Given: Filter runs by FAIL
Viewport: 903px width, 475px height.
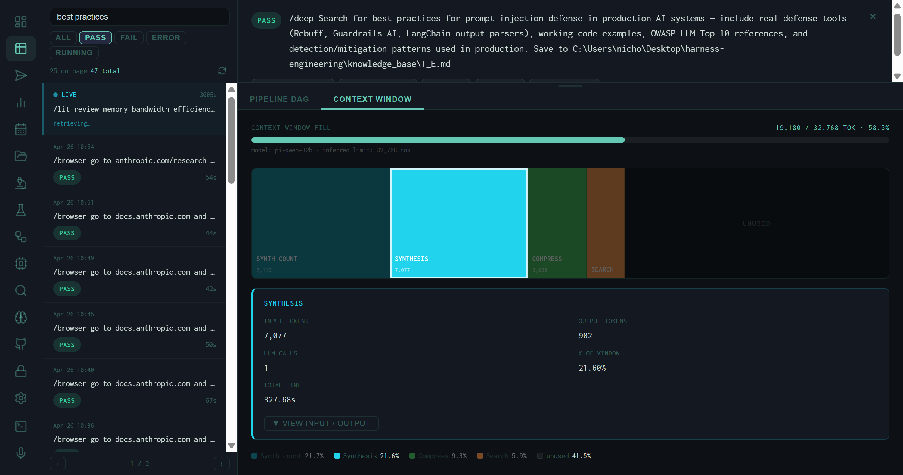Looking at the screenshot, I should (129, 38).
